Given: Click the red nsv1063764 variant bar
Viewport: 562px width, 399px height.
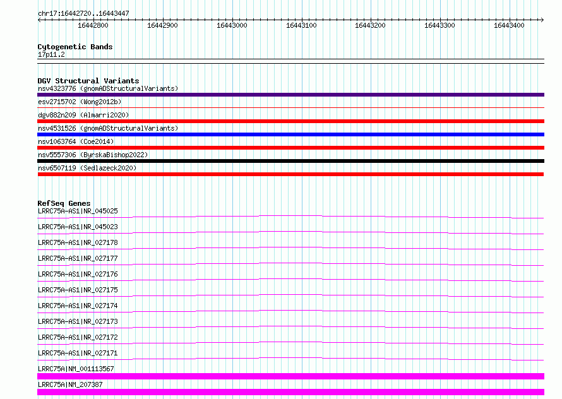Looking at the screenshot, I should tap(290, 148).
